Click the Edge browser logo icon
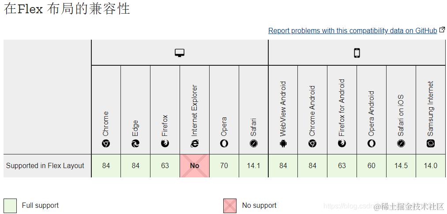Screen dimensions: 447x214 [x=135, y=144]
